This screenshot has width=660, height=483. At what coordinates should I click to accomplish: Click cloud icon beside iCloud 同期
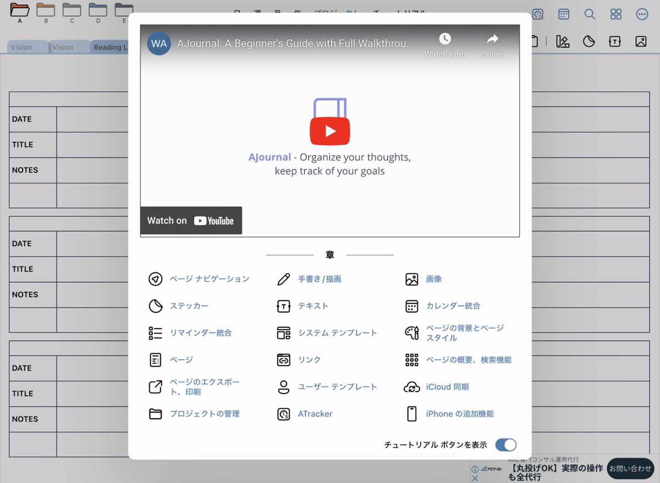[x=412, y=387]
